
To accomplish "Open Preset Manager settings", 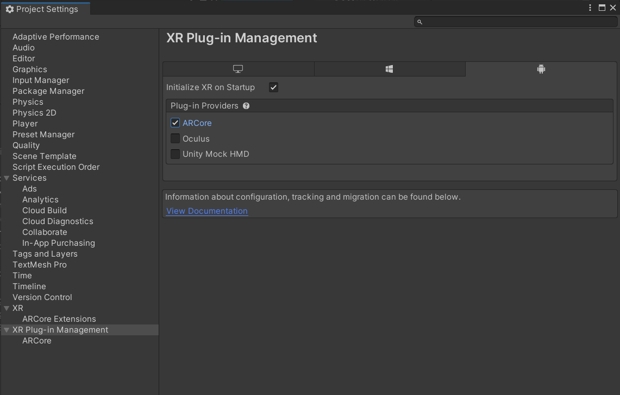I will click(43, 135).
